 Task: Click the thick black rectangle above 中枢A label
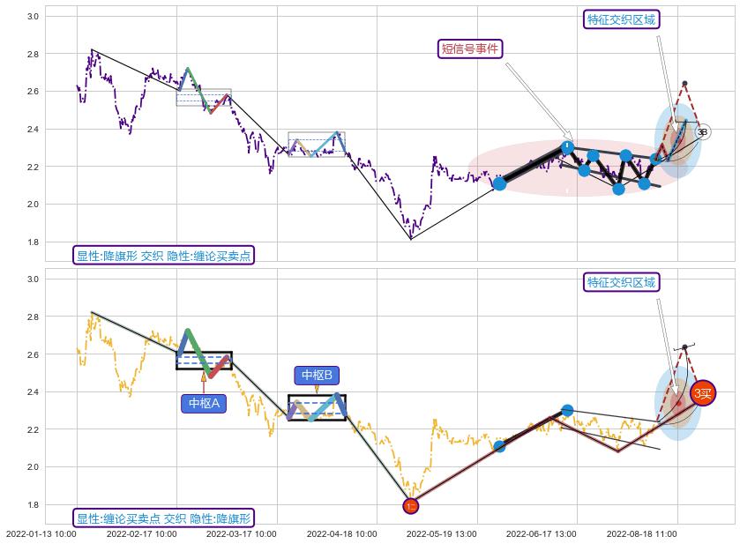tap(204, 361)
